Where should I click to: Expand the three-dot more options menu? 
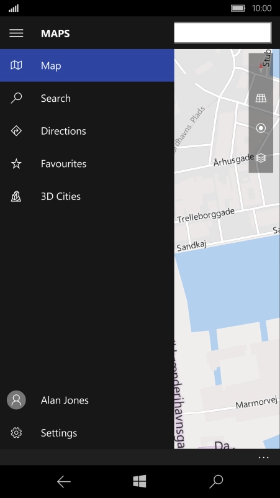[263, 458]
